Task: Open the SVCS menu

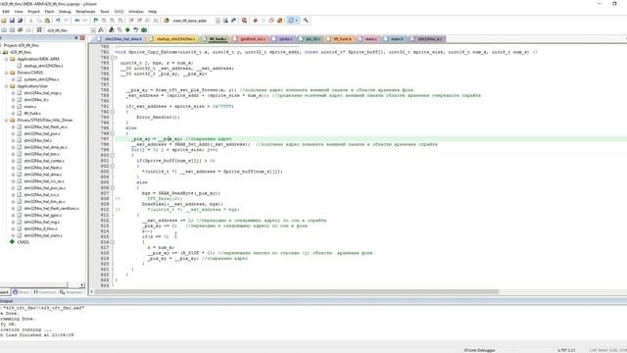Action: coord(120,12)
